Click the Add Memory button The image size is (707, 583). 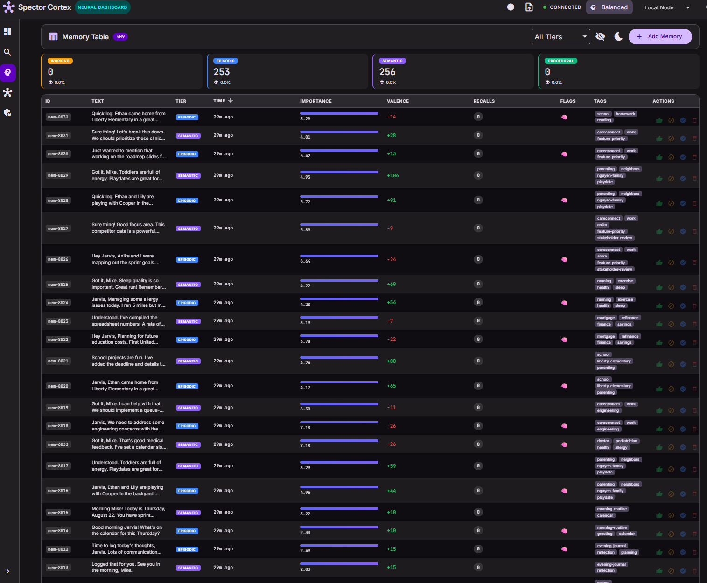coord(660,36)
